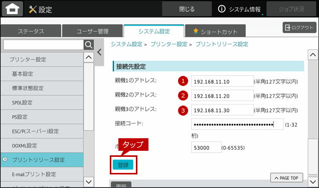This screenshot has height=188, width=319.
Task: Click the search magnifier icon
Action: [89, 45]
